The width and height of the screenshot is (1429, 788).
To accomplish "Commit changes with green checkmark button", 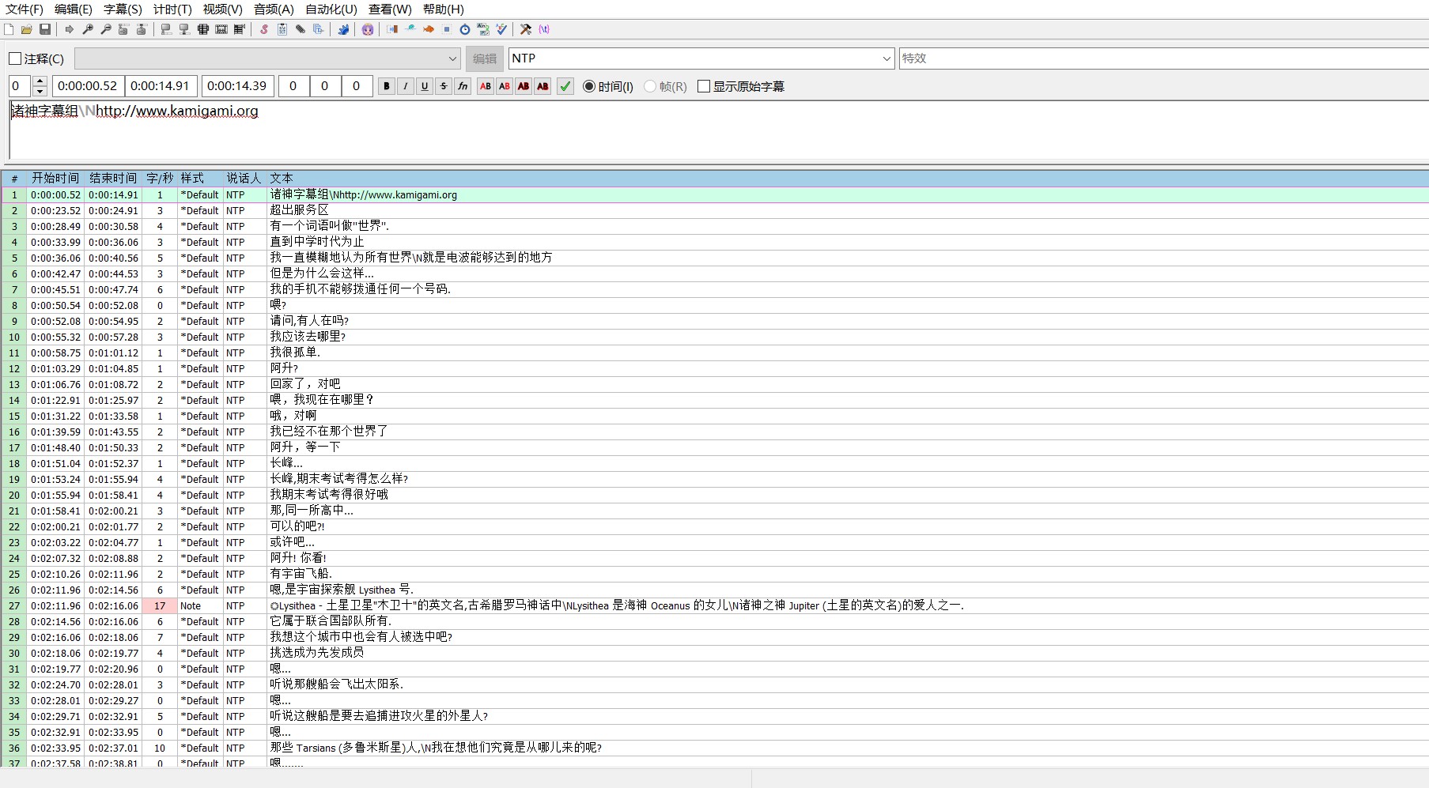I will (565, 86).
